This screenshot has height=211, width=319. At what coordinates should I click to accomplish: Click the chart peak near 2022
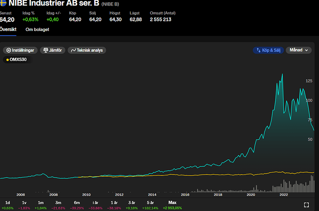click(282, 74)
